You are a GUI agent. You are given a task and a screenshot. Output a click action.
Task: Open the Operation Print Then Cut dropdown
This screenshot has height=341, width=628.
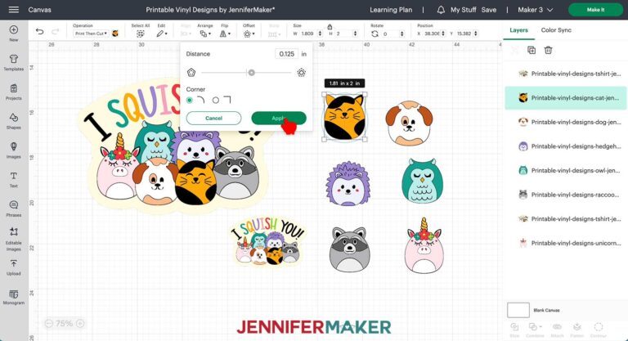coord(91,34)
